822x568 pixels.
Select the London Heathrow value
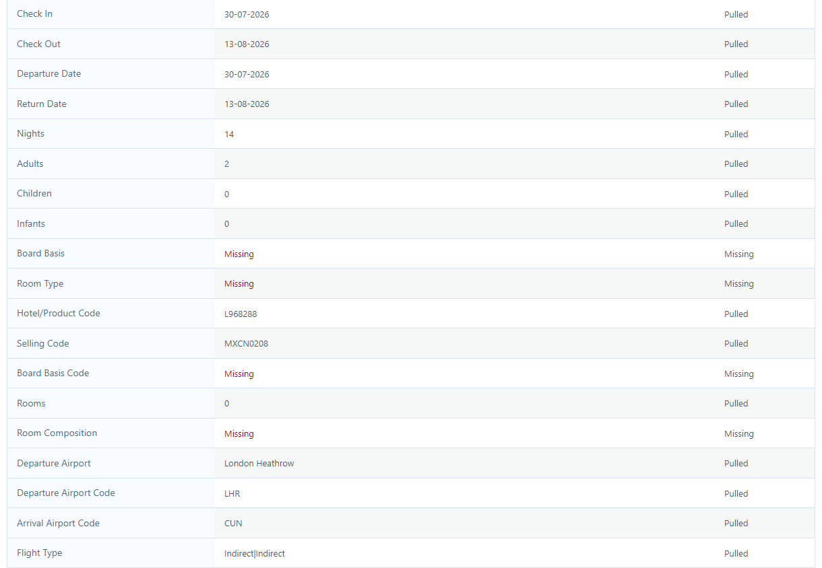click(x=259, y=464)
